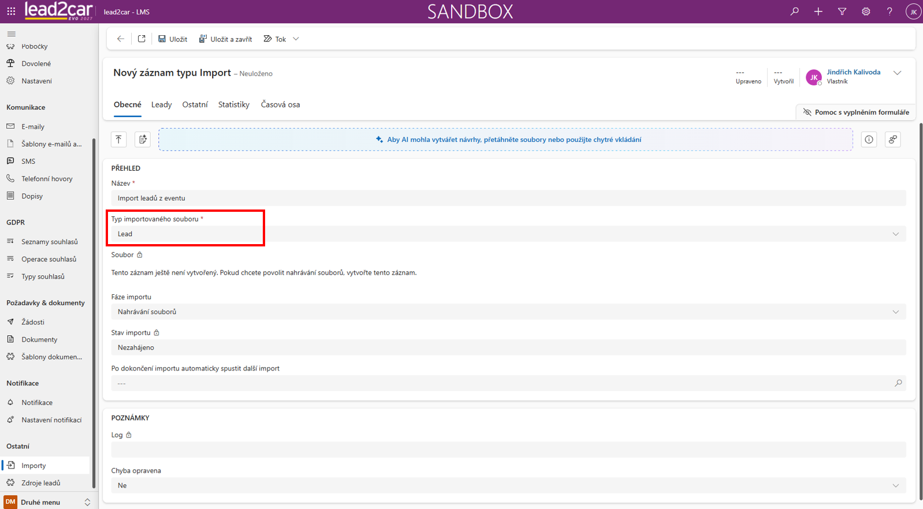Click Uložit a zavřít button
This screenshot has width=923, height=509.
coord(226,39)
